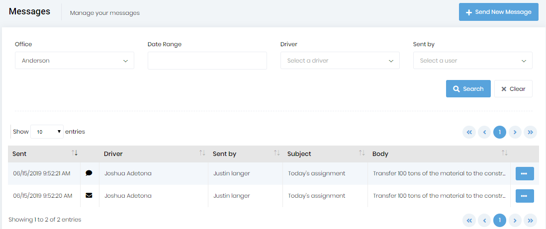Open the Office dropdown showing Anderson

(x=75, y=61)
